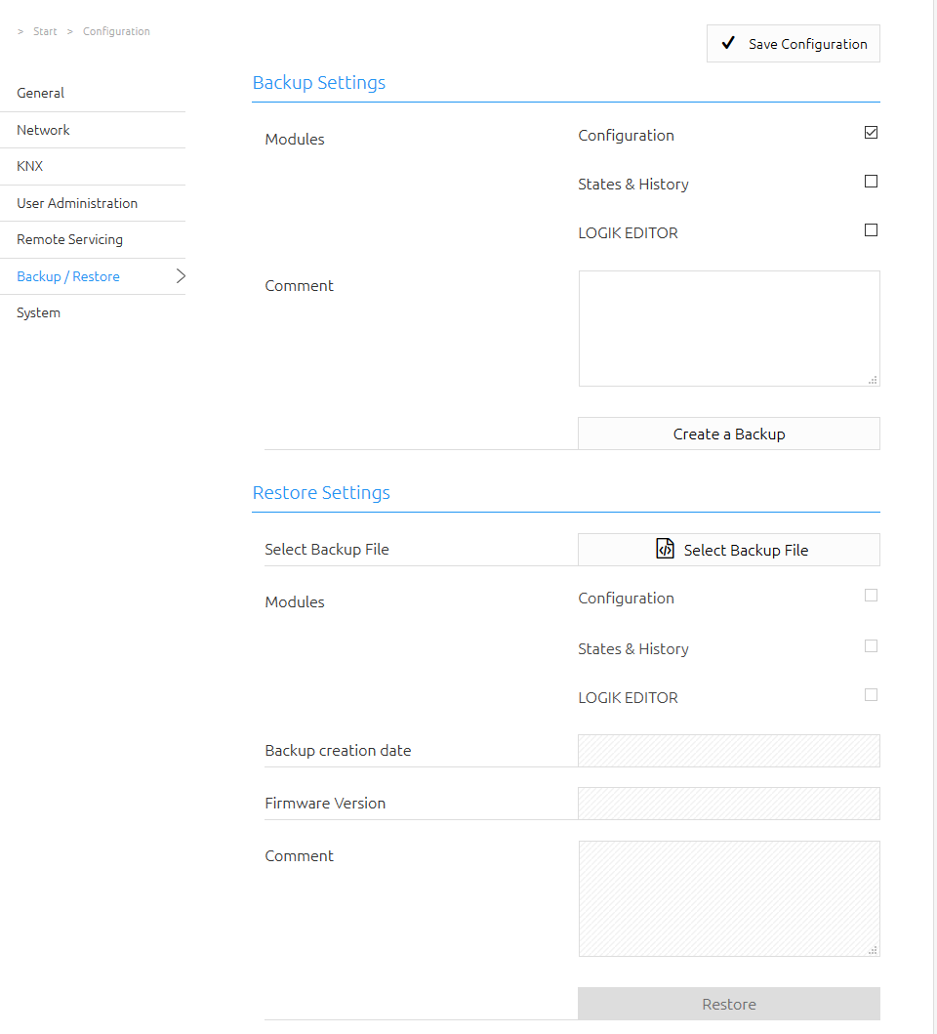Viewport: 937px width, 1034px height.
Task: Select Backup / Restore in the sidebar
Action: click(93, 276)
